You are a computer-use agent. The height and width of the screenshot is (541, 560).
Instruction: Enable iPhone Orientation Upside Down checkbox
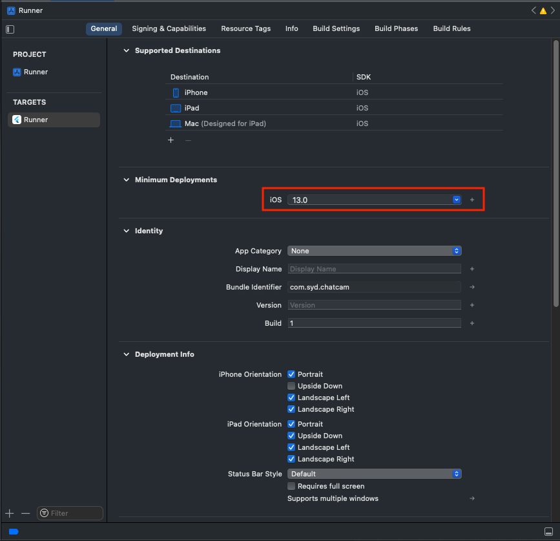[x=291, y=386]
